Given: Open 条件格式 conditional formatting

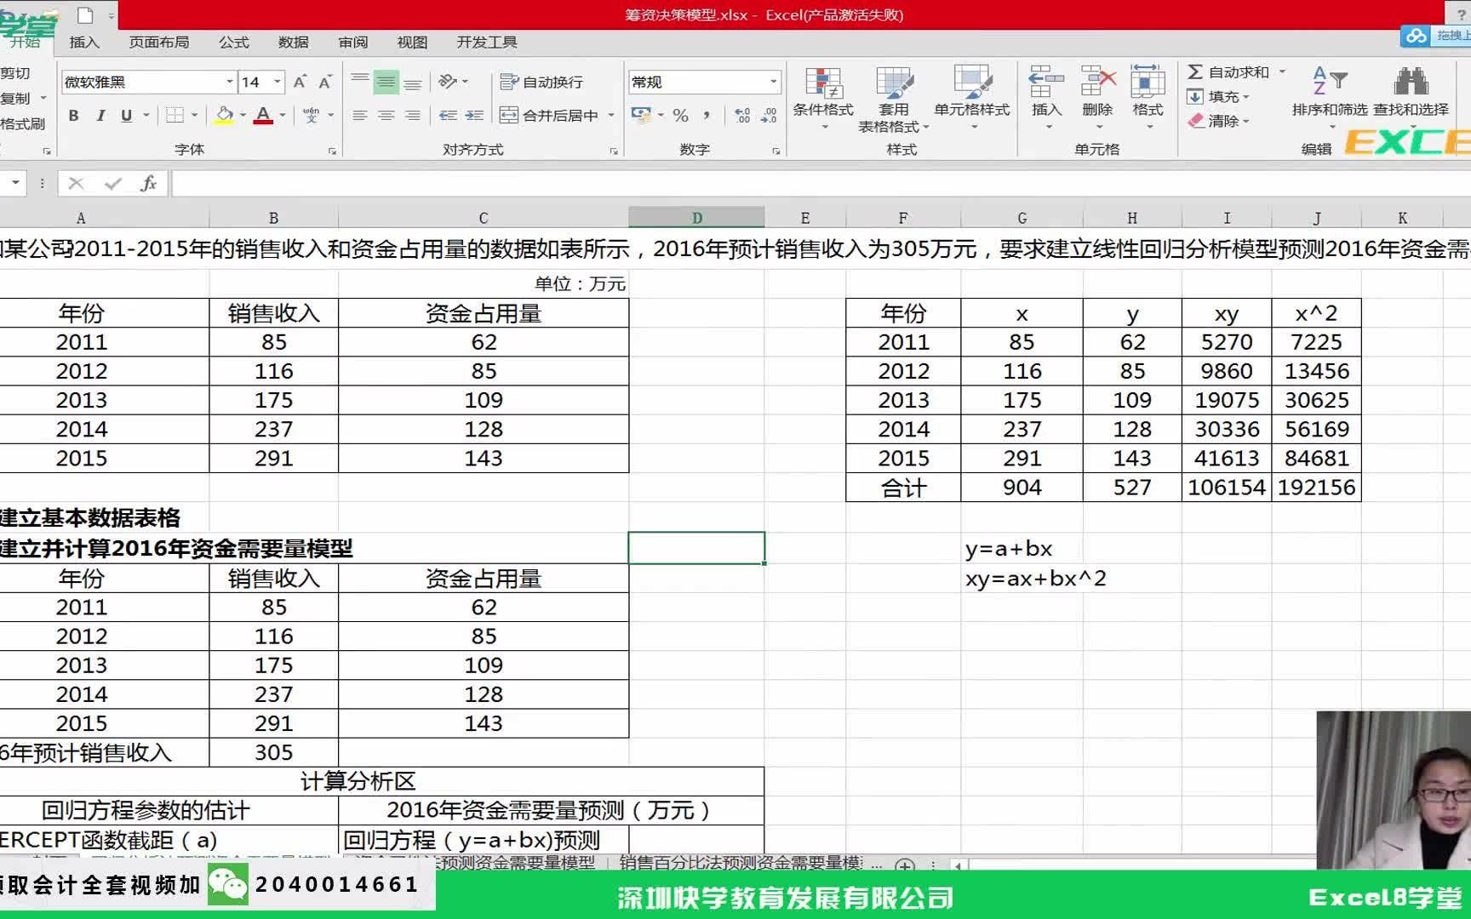Looking at the screenshot, I should tap(823, 98).
